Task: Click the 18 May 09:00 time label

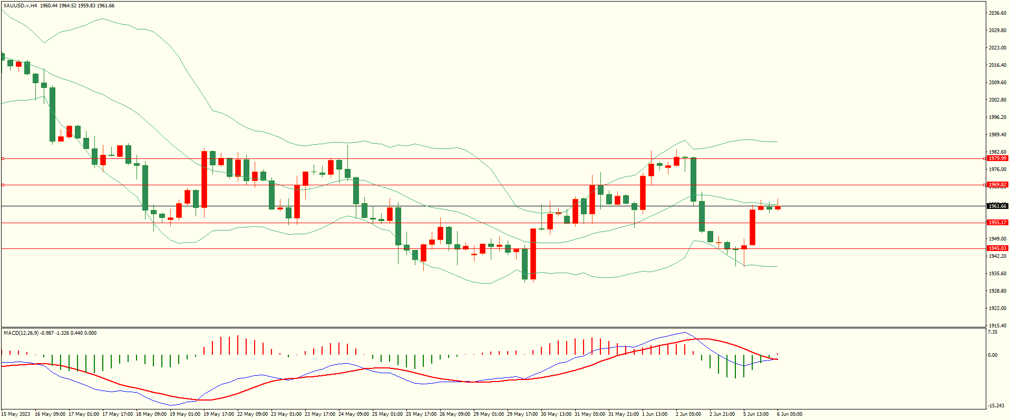Action: point(151,414)
